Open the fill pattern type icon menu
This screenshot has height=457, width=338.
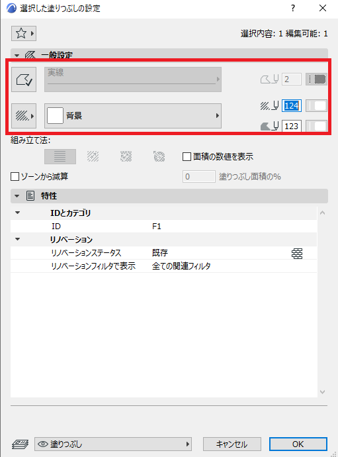pos(24,116)
